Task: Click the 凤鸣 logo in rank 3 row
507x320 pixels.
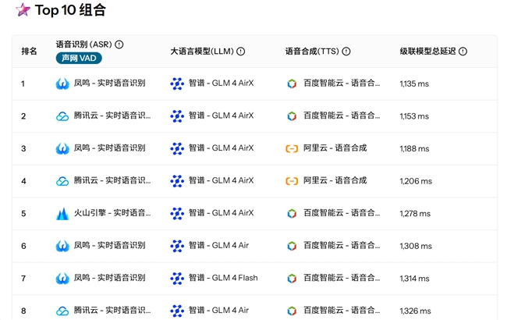Action: pos(62,148)
